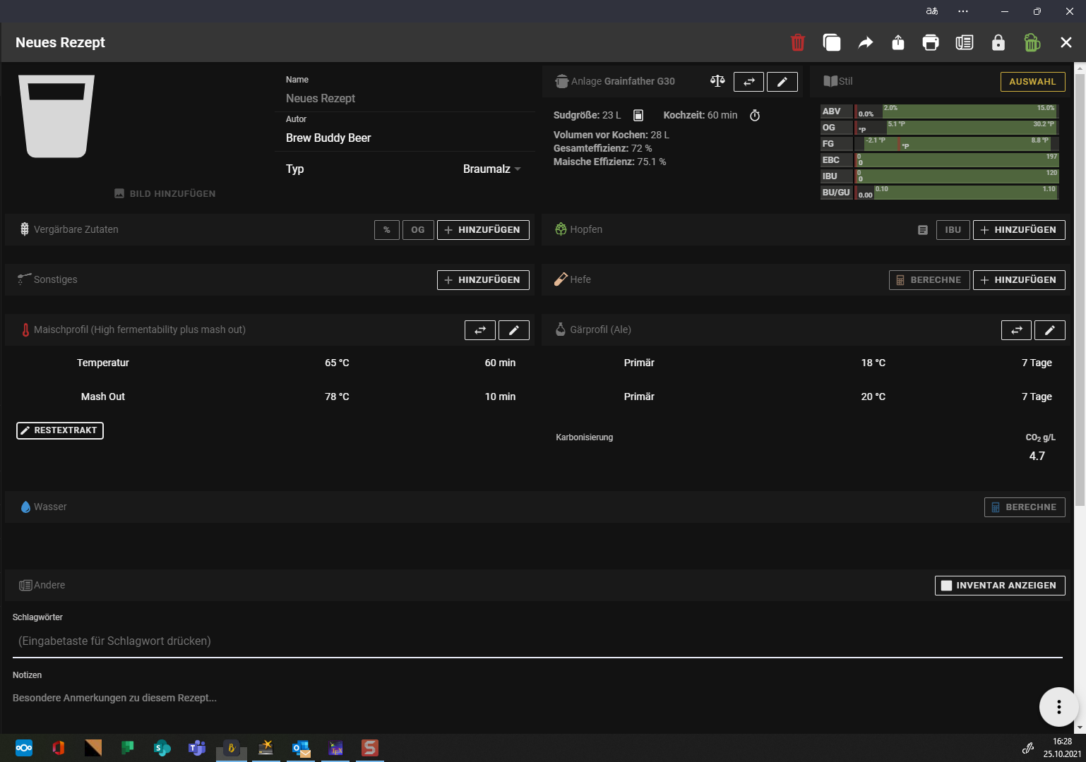1086x762 pixels.
Task: Click the copy recipe icon
Action: (832, 42)
